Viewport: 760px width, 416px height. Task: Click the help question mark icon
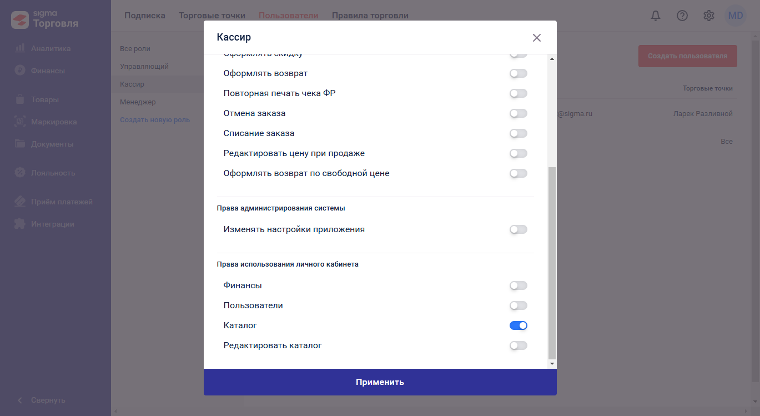[682, 16]
